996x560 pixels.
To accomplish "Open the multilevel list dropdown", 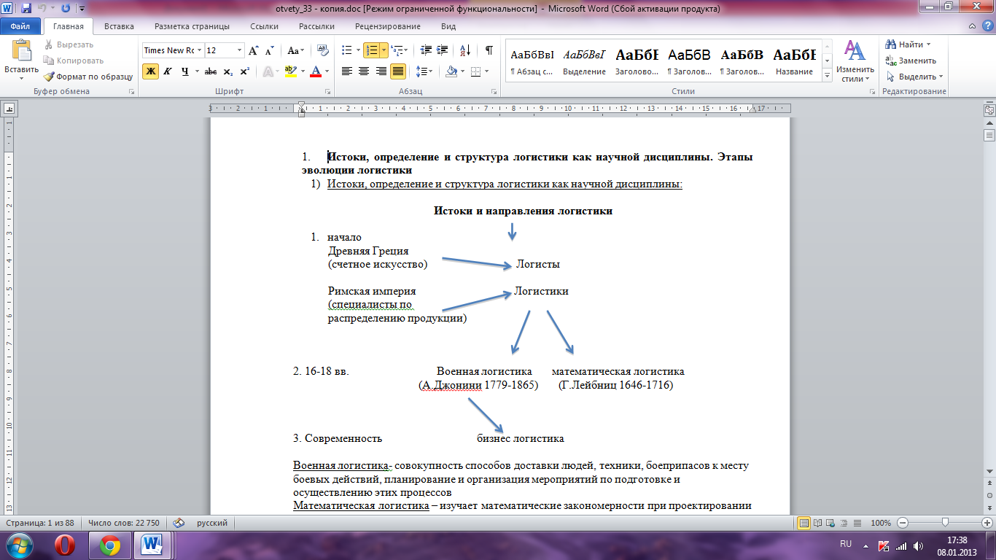I will 400,50.
